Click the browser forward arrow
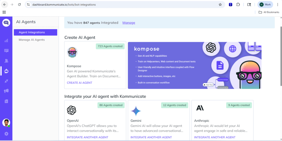The width and height of the screenshot is (282, 141). (12, 5)
